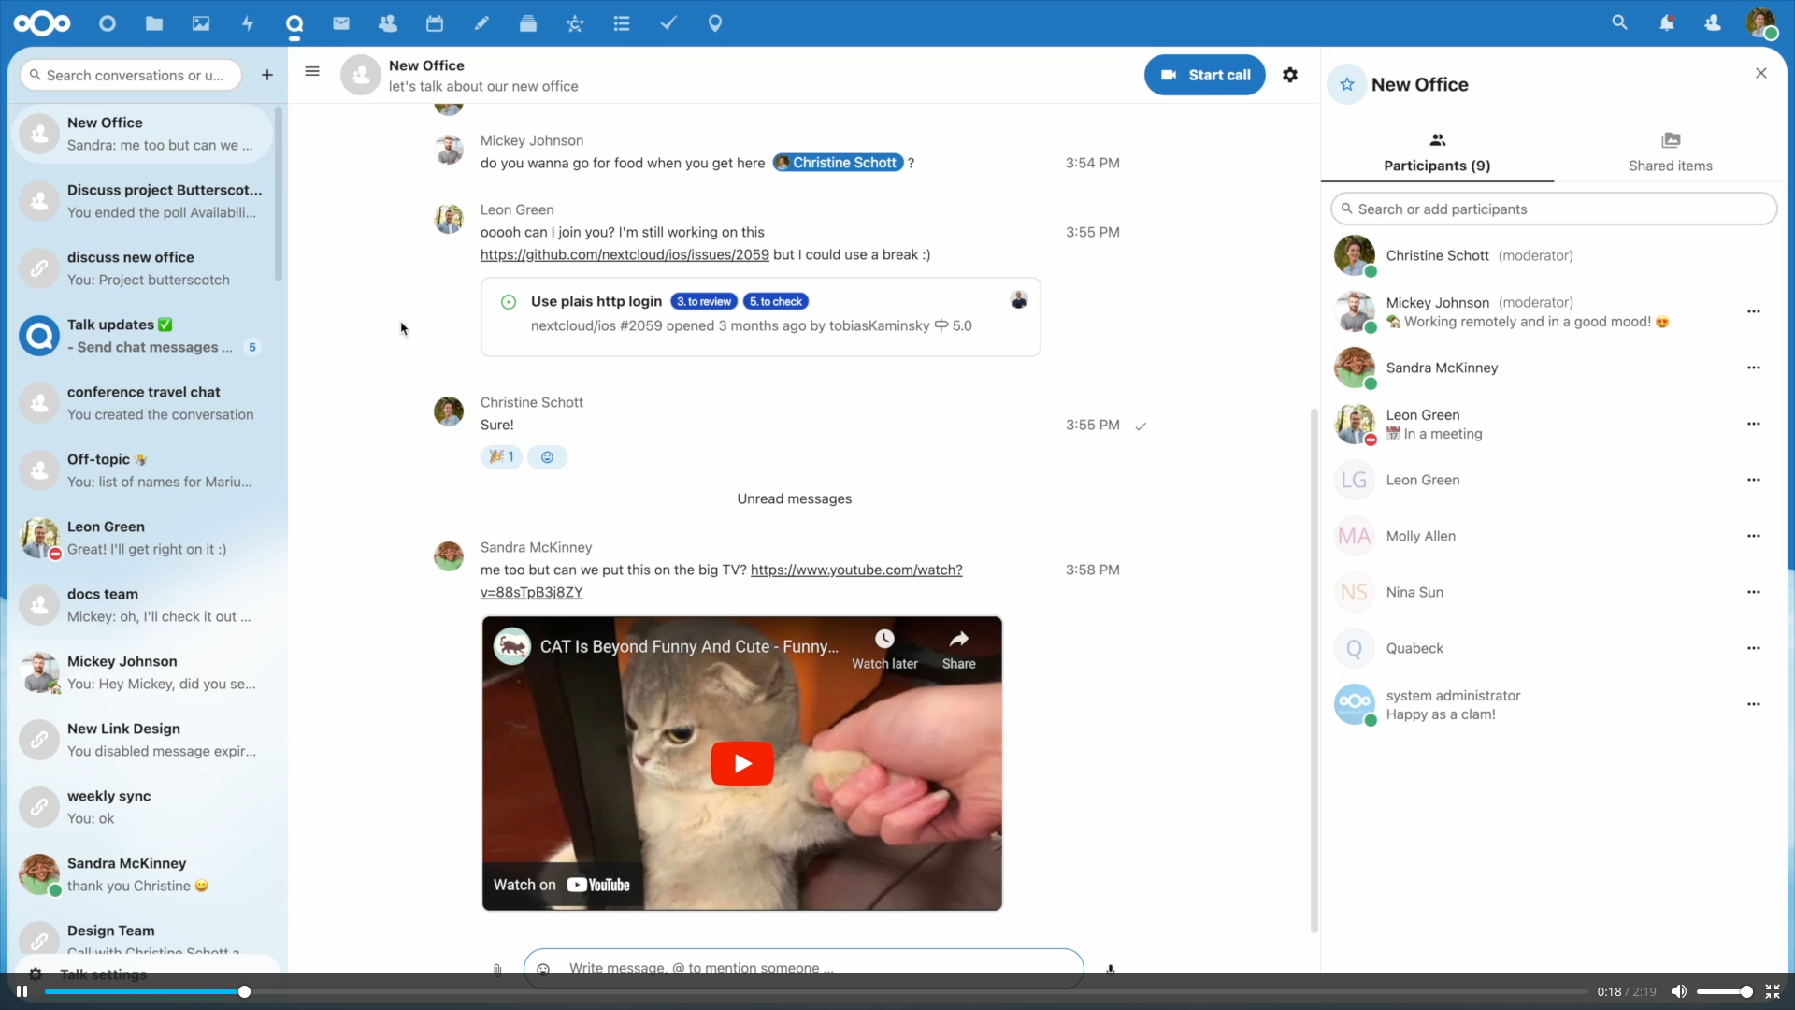Open the Deck app icon

[x=528, y=23]
